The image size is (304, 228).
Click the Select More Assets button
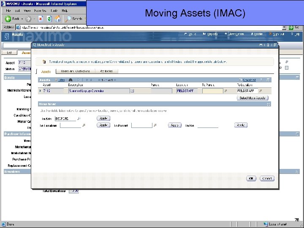[x=252, y=98]
